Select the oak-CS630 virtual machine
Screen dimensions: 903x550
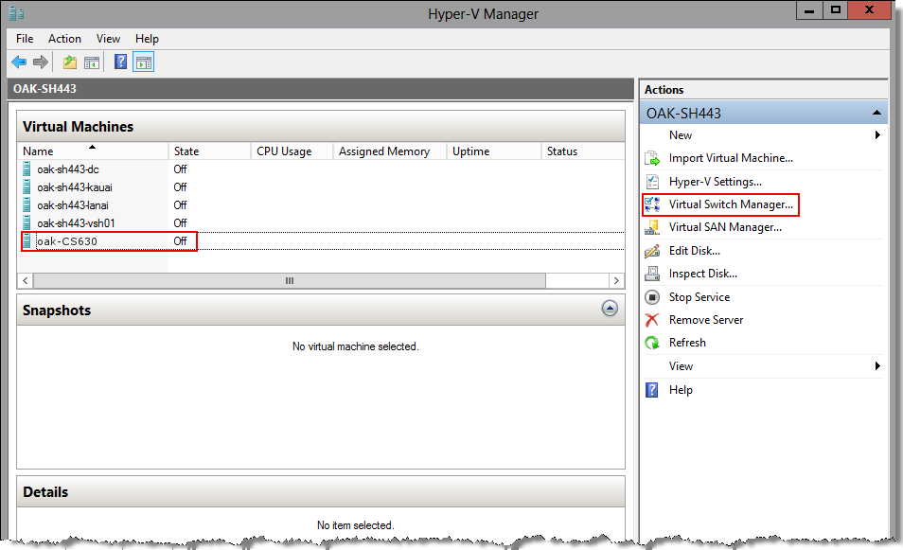[67, 240]
